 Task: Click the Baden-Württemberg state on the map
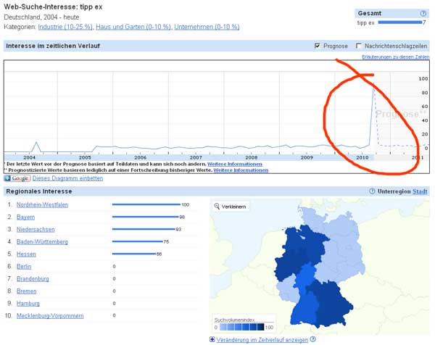[304, 309]
